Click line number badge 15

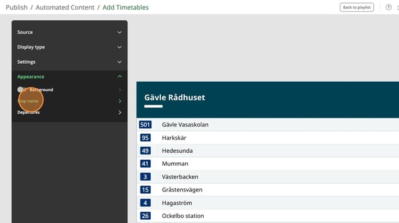(145, 190)
